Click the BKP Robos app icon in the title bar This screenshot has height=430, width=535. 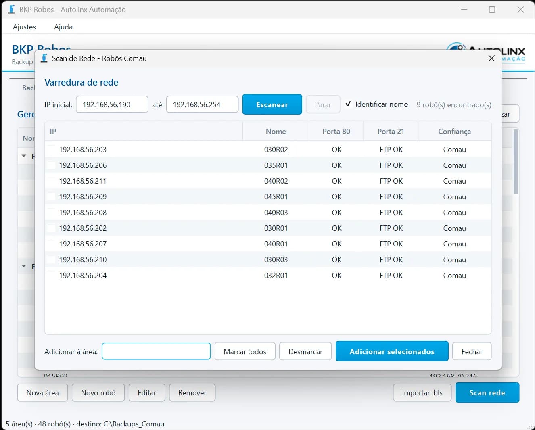[x=11, y=9]
